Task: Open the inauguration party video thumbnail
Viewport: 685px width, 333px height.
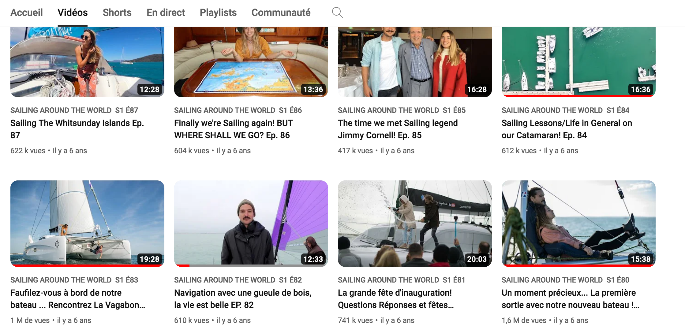Action: click(415, 223)
